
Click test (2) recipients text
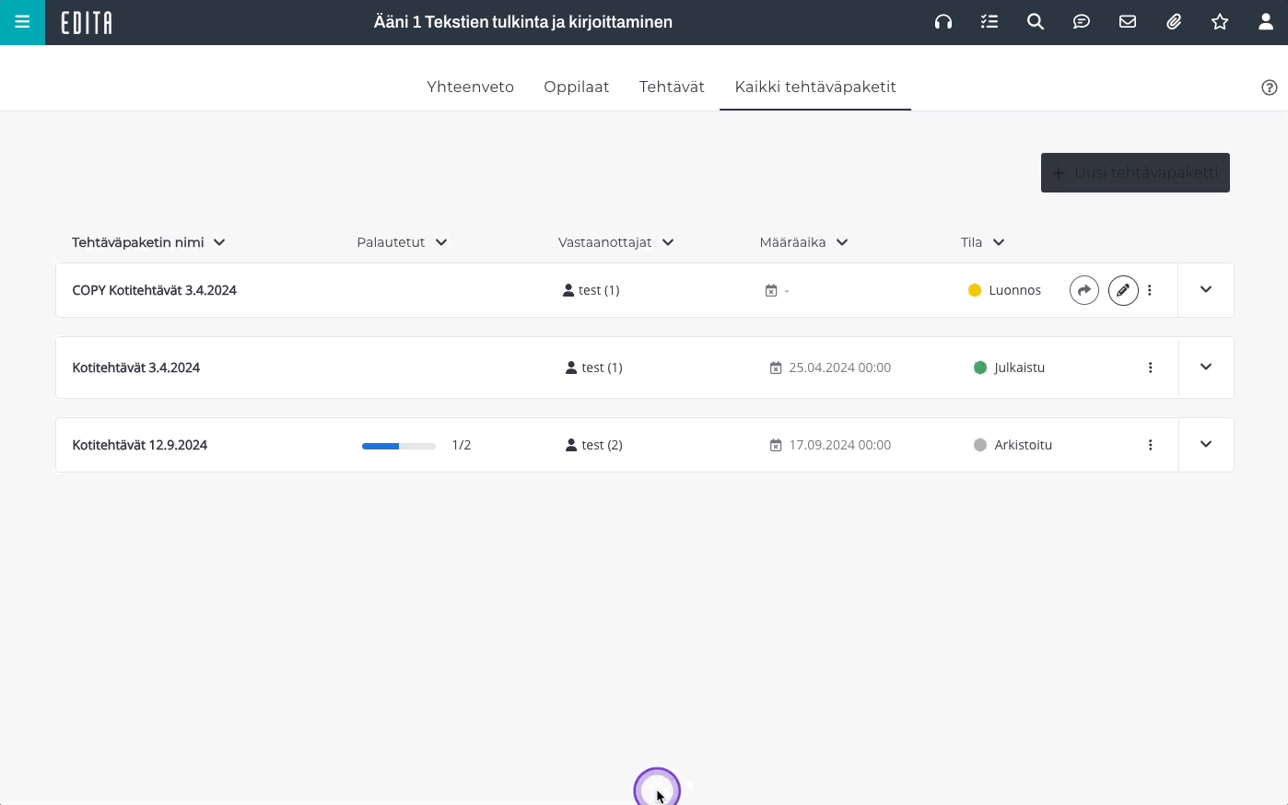tap(603, 445)
